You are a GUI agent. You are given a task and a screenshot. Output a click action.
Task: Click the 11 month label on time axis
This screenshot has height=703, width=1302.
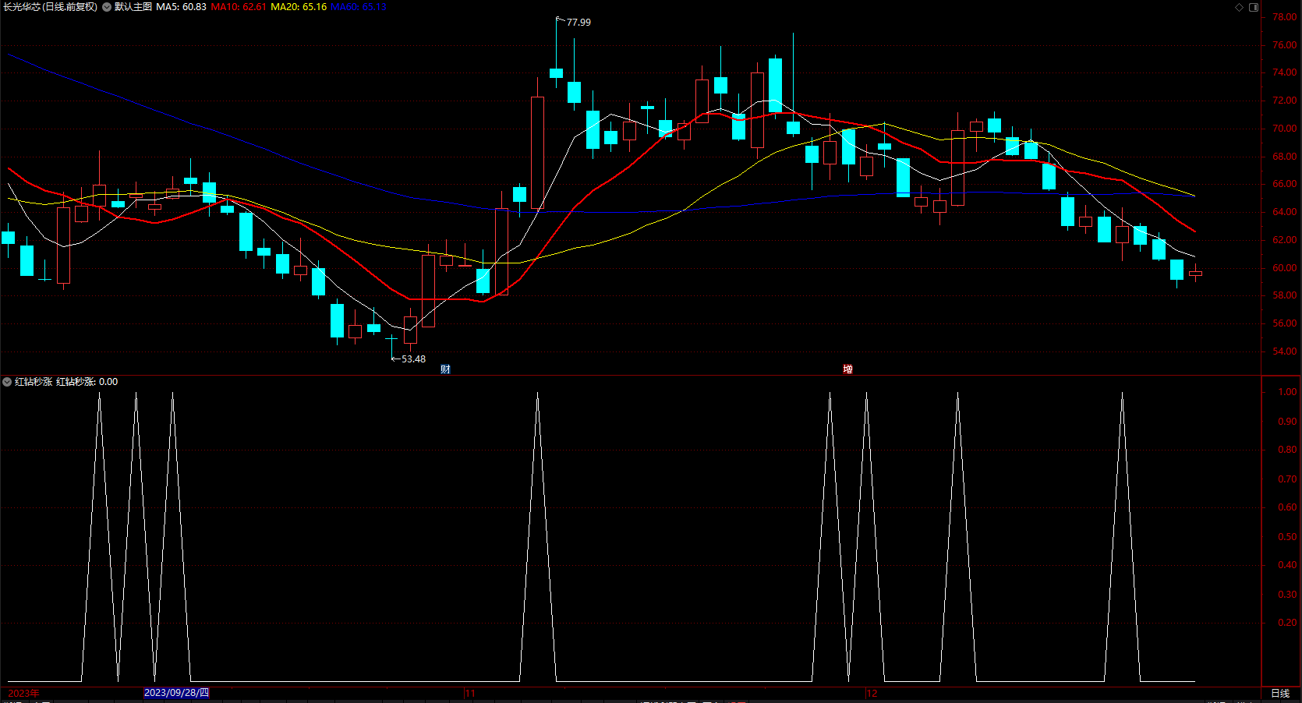(x=470, y=693)
